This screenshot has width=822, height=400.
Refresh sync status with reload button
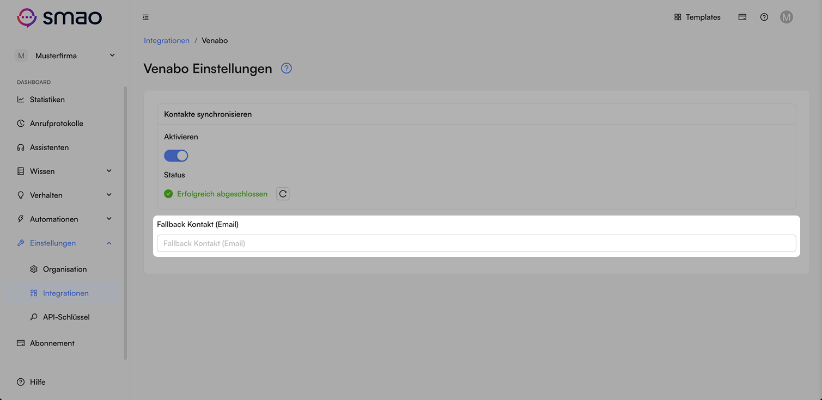click(x=283, y=194)
